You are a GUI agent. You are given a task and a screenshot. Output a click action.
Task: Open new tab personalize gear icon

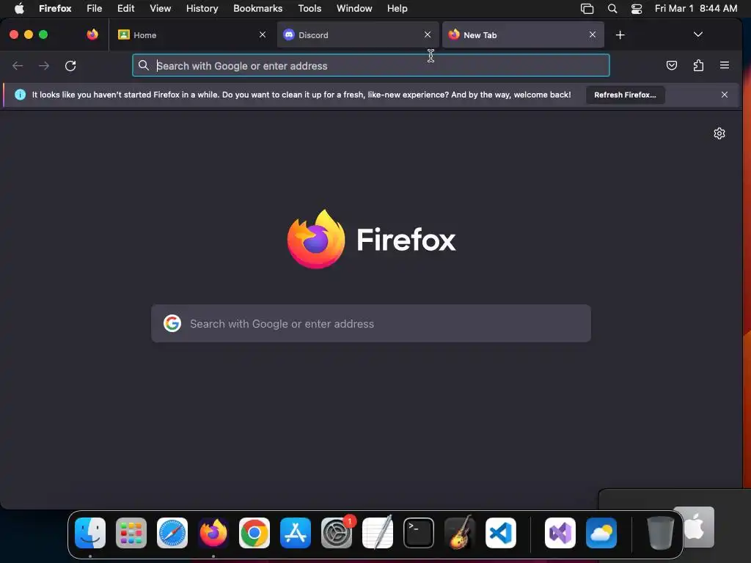tap(719, 133)
